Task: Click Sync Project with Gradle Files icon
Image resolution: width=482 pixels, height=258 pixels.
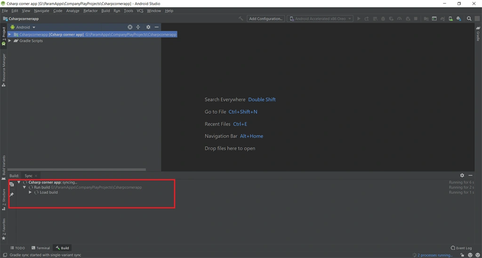Action: click(x=442, y=19)
